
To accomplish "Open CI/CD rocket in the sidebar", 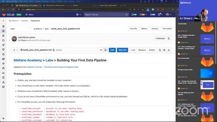I will [x=3, y=45].
